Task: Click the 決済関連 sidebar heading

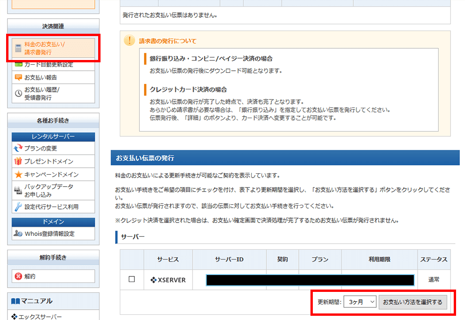Action: pos(53,26)
